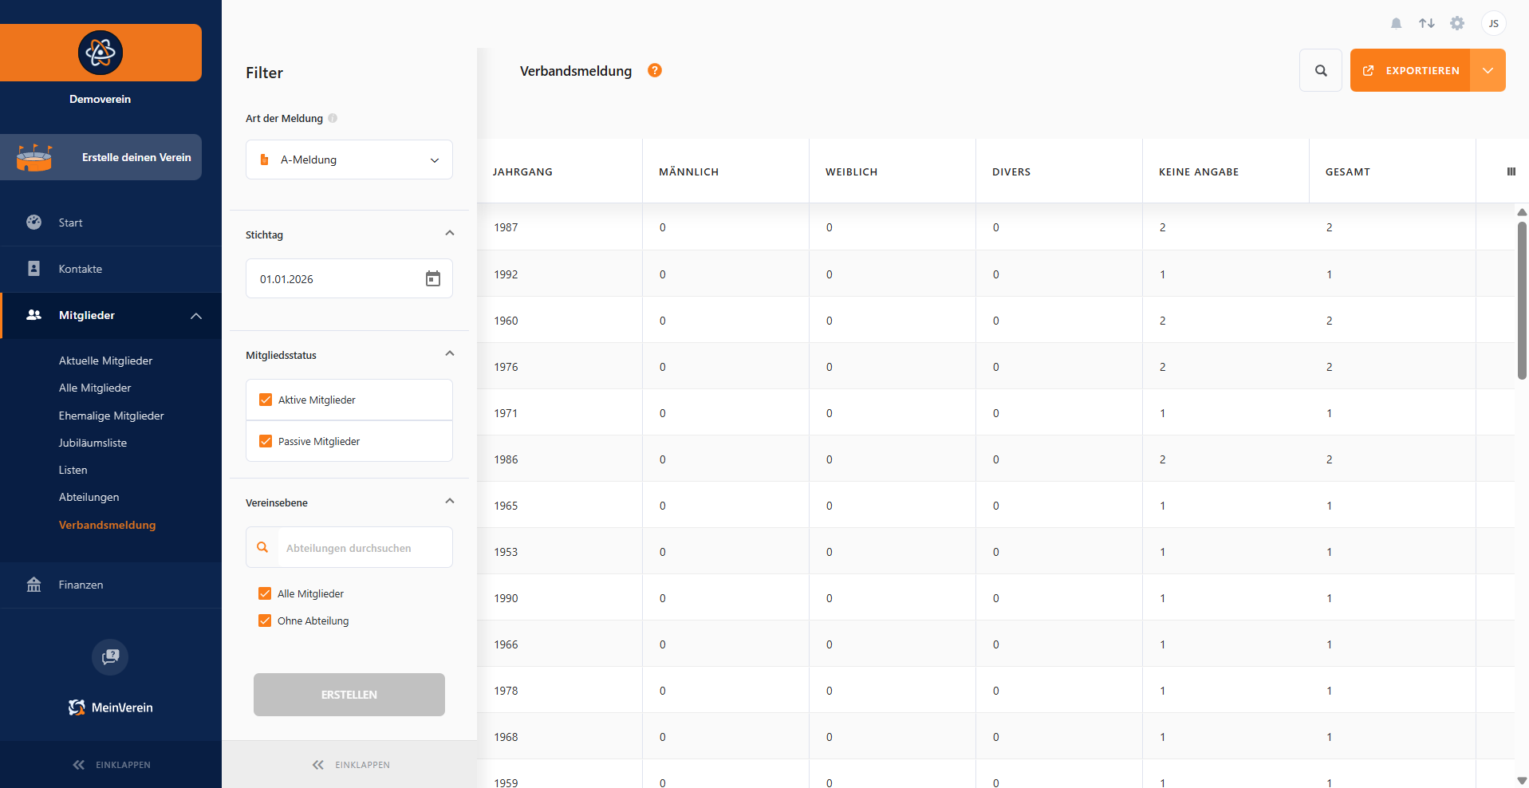Open Alle Mitglieder in the sidebar
The height and width of the screenshot is (788, 1529).
[95, 388]
